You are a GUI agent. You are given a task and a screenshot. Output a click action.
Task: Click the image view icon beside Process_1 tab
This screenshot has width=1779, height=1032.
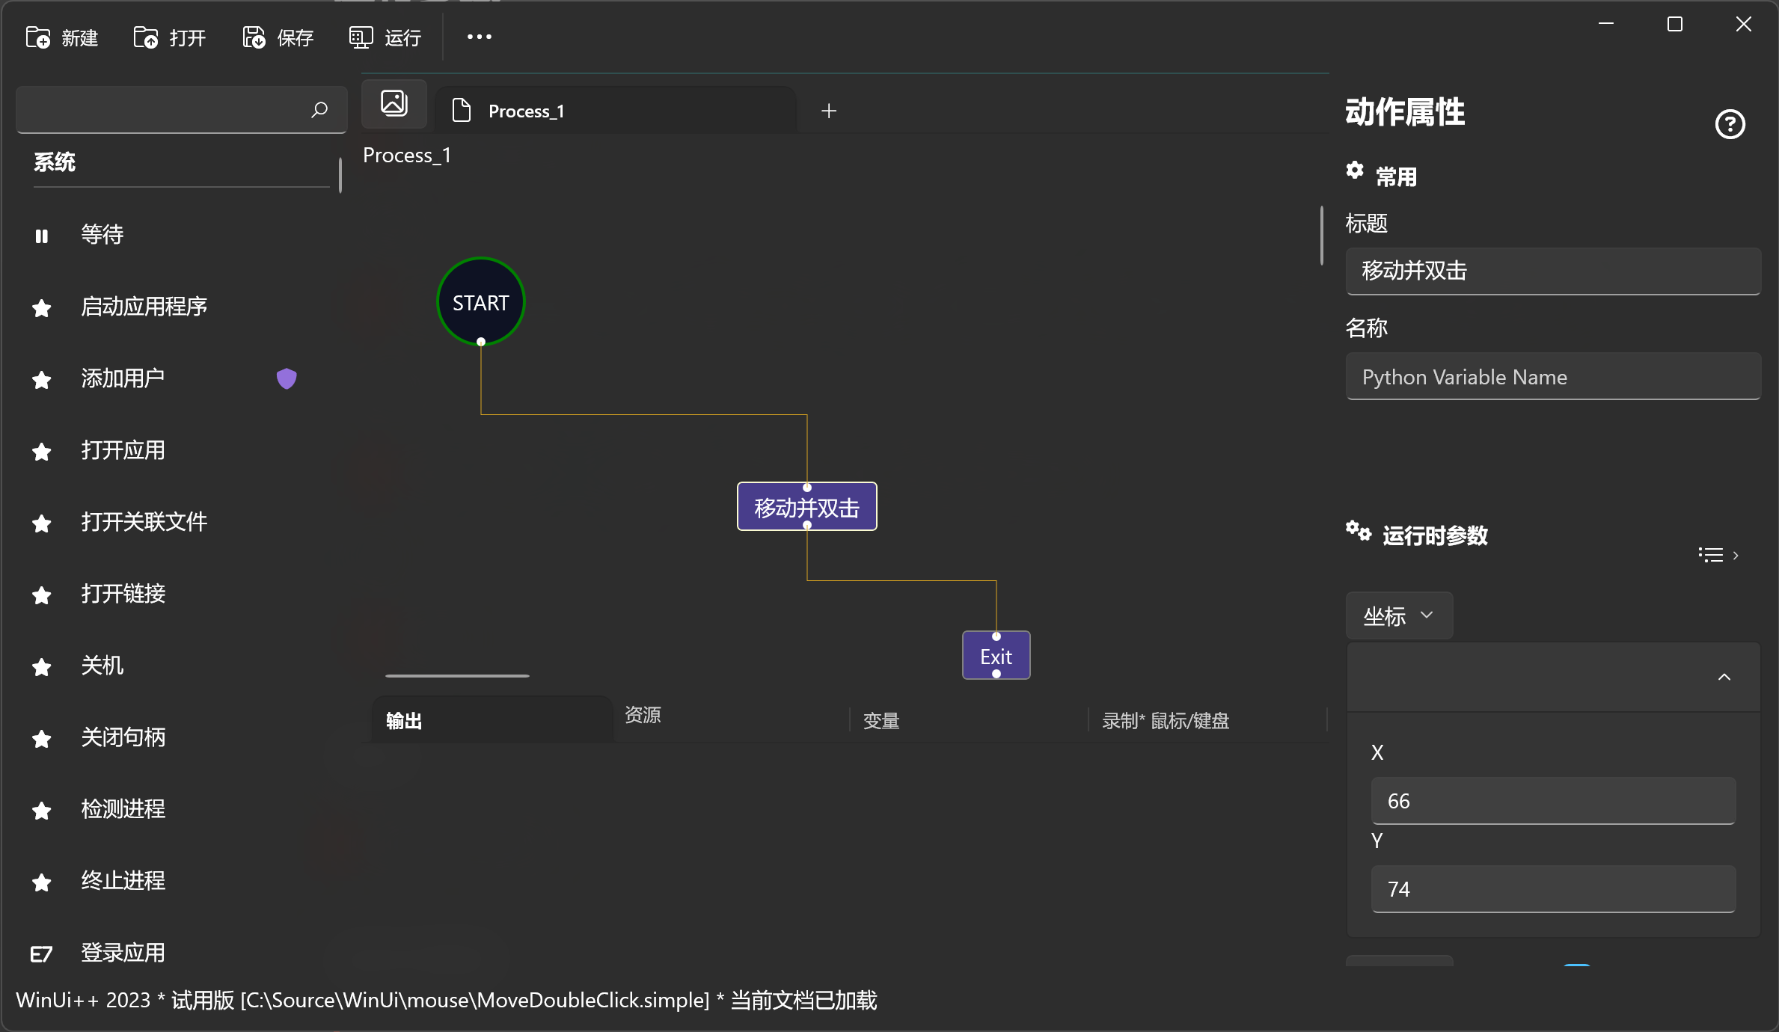[x=394, y=104]
